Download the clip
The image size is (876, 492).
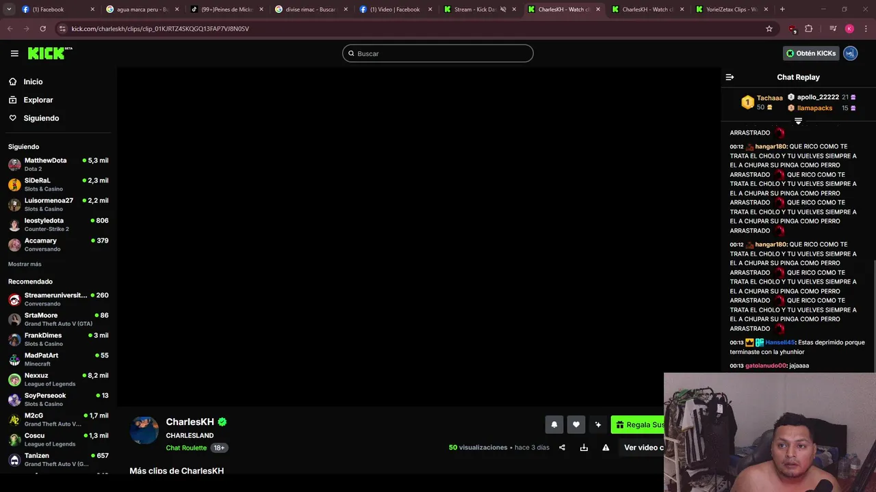(x=584, y=448)
